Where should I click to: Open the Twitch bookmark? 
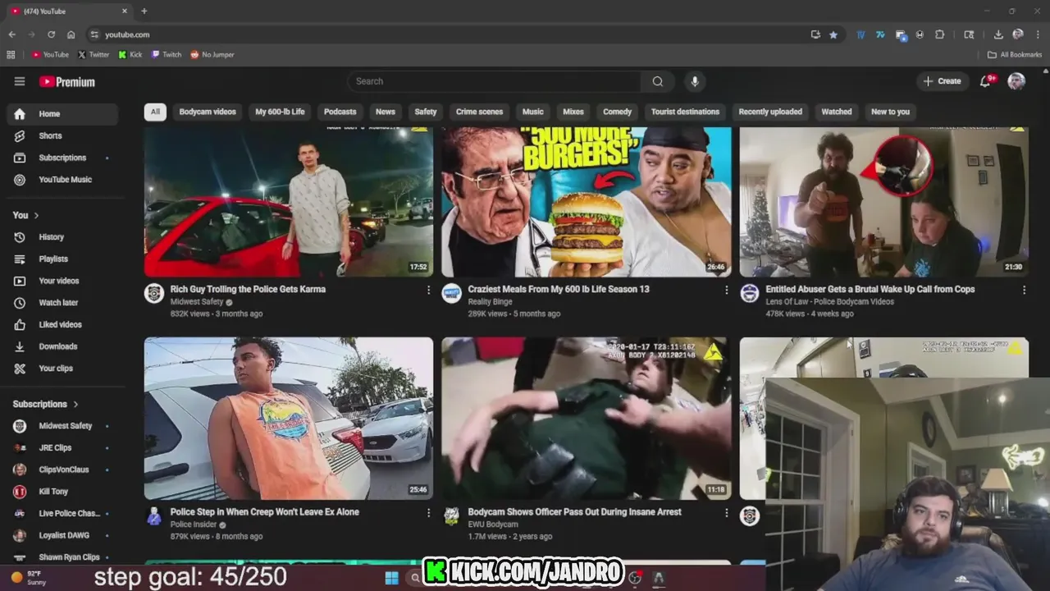pyautogui.click(x=167, y=55)
